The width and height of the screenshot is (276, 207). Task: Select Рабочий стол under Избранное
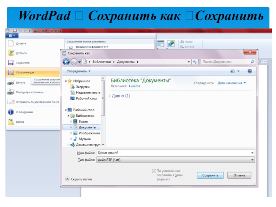coord(84,98)
